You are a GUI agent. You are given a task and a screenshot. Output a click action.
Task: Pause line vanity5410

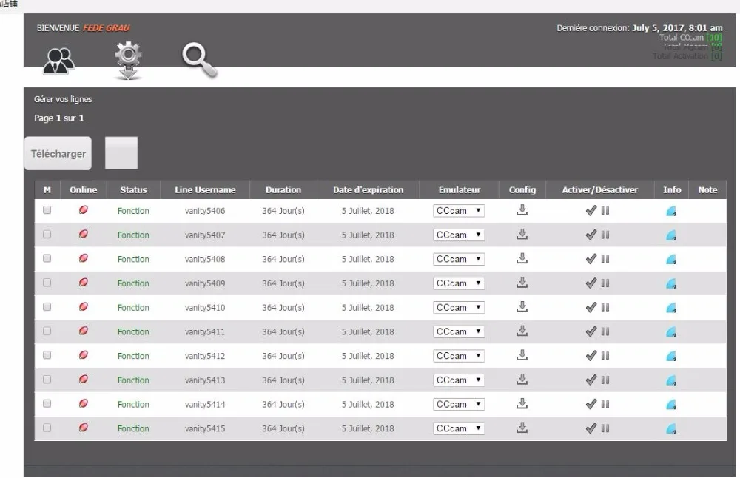pos(605,308)
